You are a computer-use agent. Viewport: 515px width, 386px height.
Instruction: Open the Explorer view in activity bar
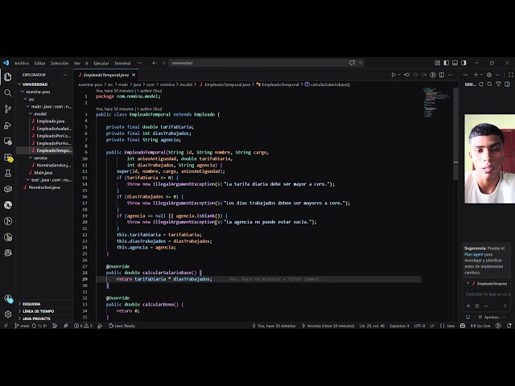8,77
